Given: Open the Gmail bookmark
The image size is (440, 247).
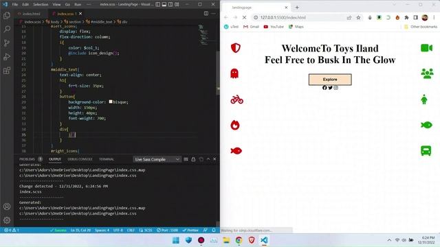Looking at the screenshot, I should click(251, 27).
